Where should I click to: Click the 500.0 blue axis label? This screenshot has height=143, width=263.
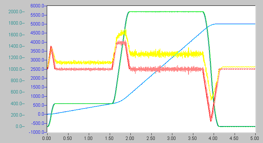[39, 105]
